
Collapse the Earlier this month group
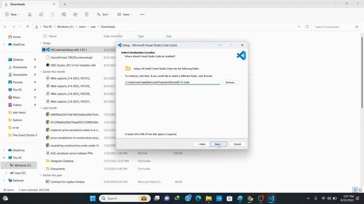pyautogui.click(x=40, y=72)
